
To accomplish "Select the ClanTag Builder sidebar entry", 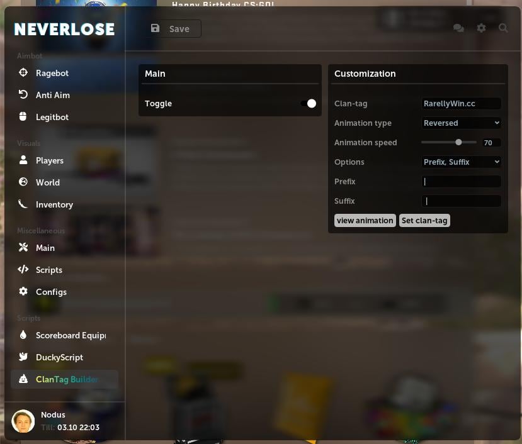I will [x=67, y=379].
